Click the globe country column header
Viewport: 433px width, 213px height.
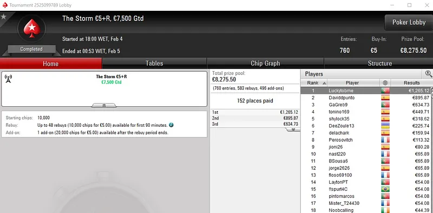pyautogui.click(x=385, y=83)
